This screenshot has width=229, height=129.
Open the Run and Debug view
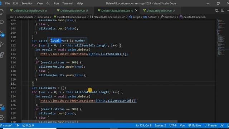2,44
